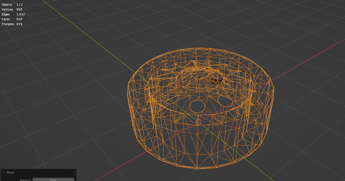
Task: Select the Move X value field
Action: pos(53,180)
